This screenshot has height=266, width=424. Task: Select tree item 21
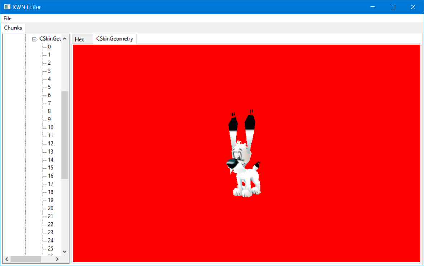pos(51,216)
